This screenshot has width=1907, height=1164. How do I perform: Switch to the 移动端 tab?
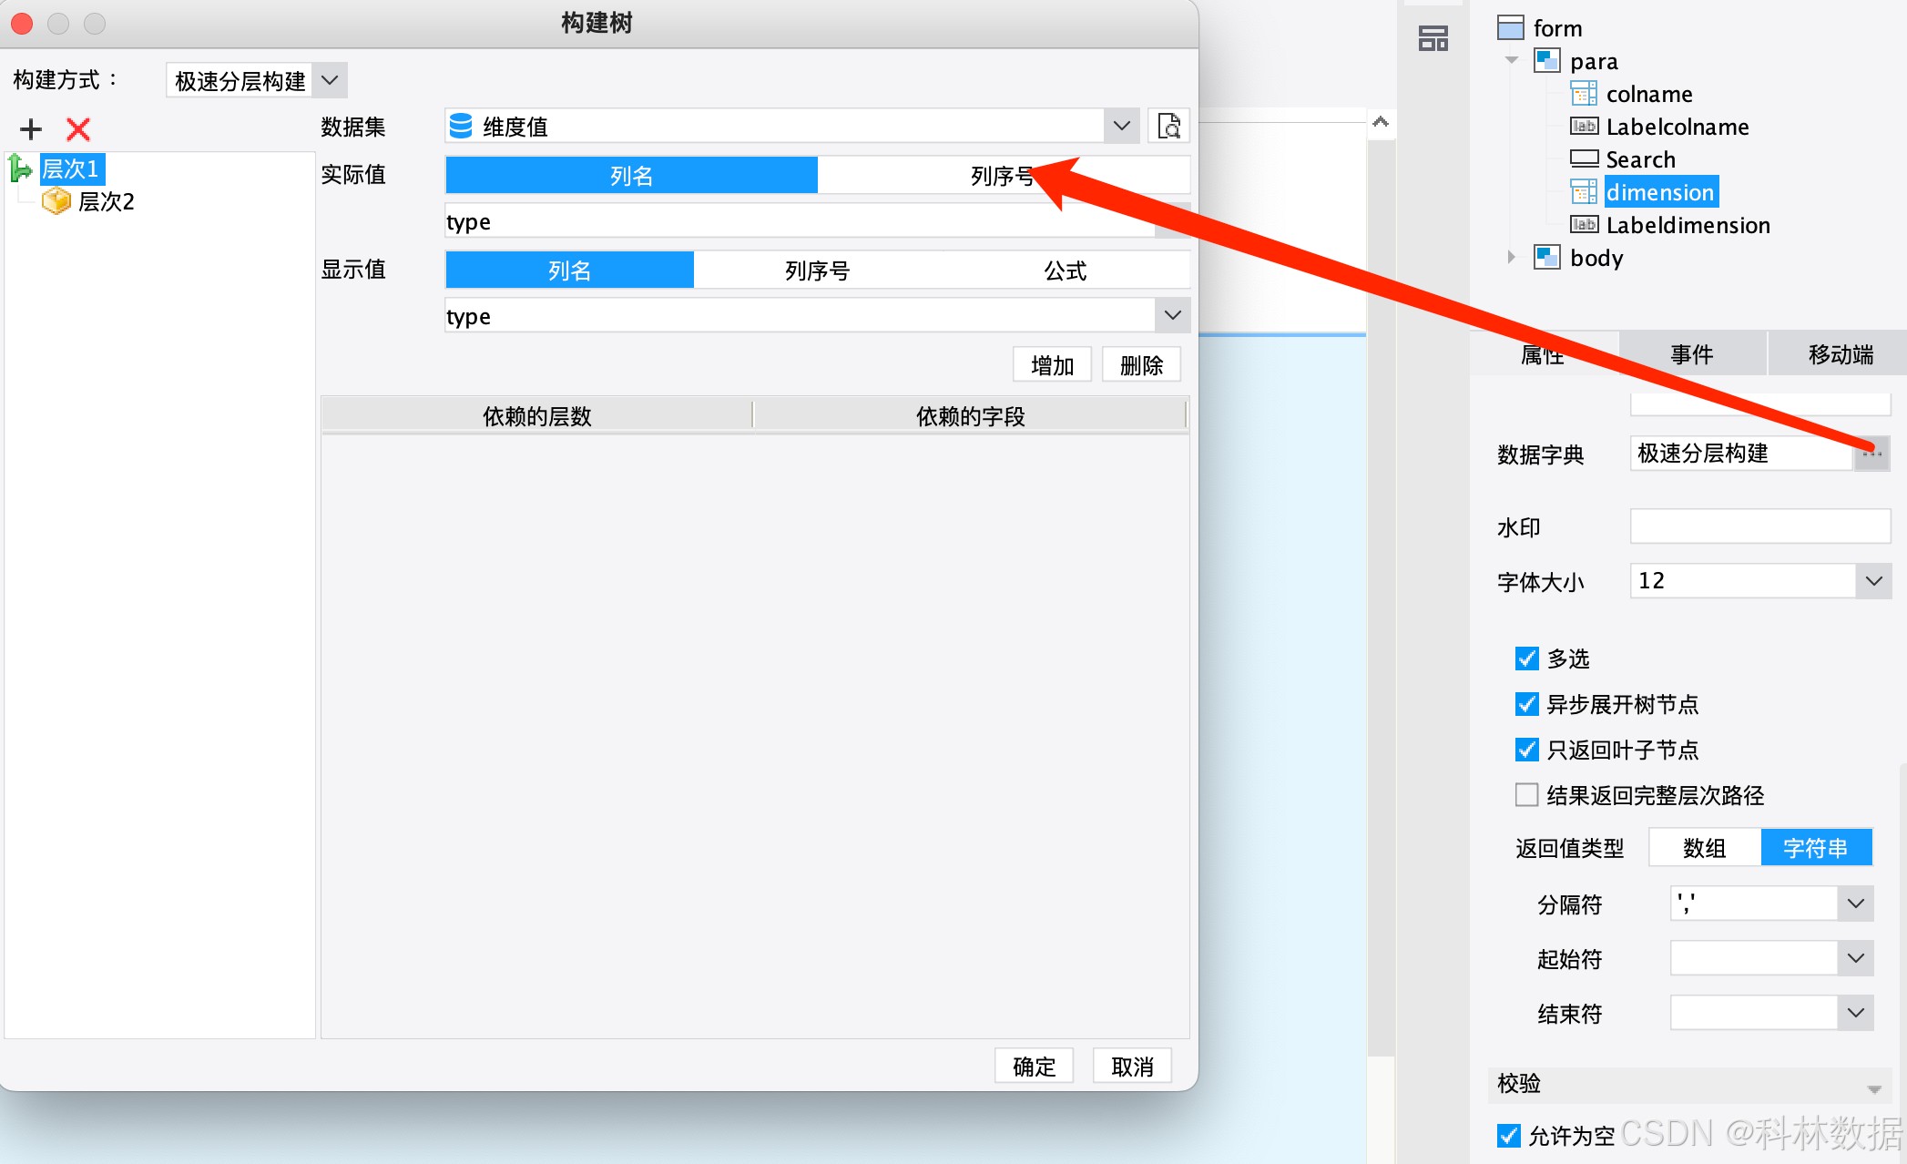1840,354
